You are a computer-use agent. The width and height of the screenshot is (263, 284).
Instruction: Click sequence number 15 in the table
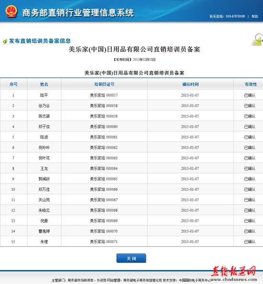pyautogui.click(x=13, y=241)
